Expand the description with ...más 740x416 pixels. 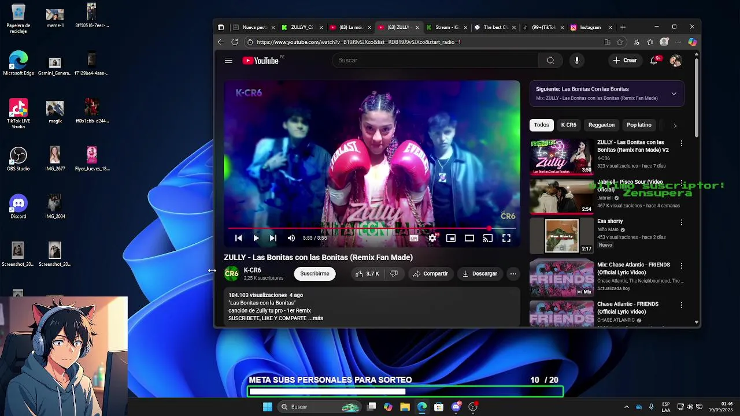pyautogui.click(x=315, y=318)
